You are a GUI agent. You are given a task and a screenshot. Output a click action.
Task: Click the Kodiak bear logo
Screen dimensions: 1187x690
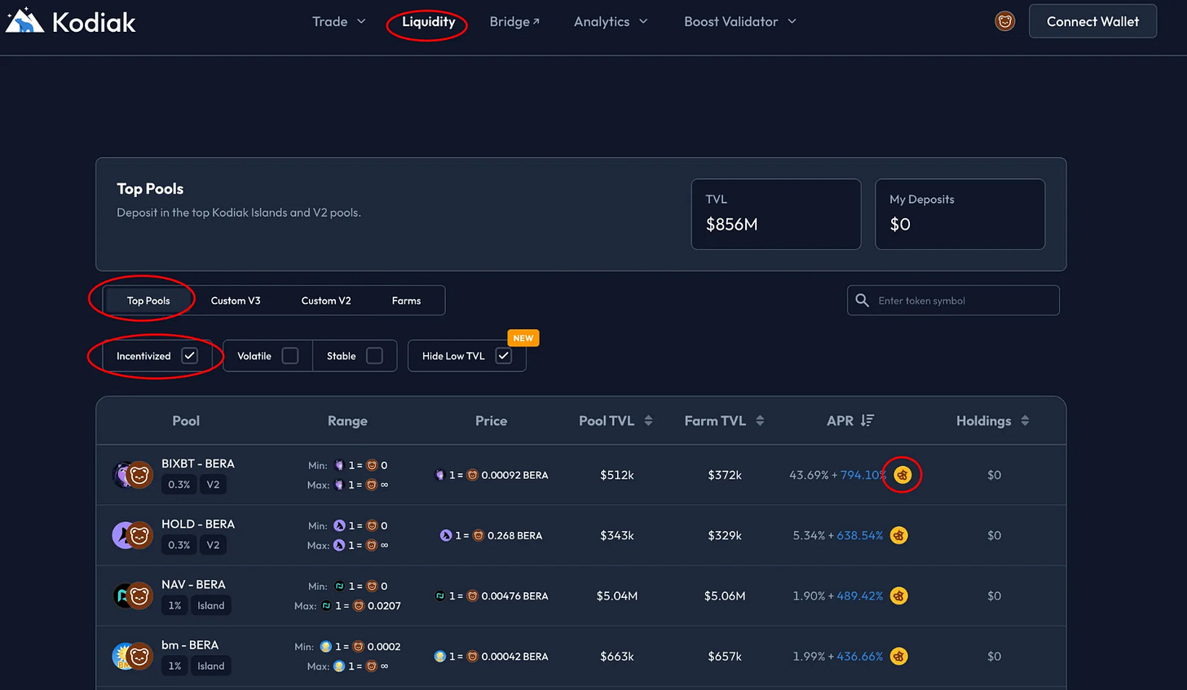click(x=24, y=20)
